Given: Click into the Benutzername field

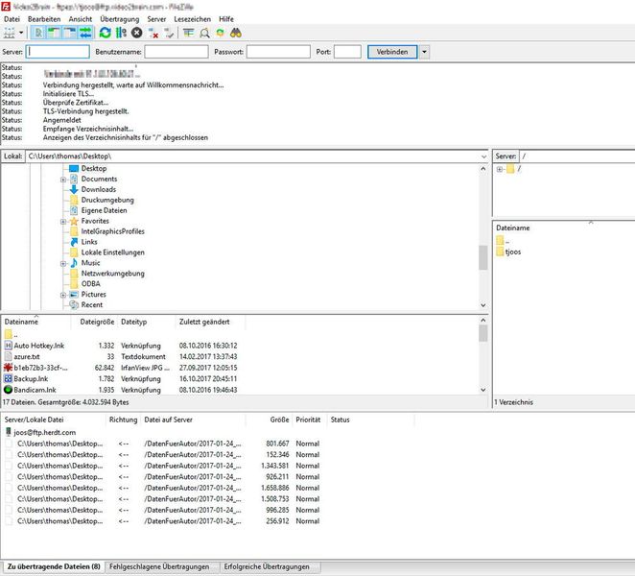Looking at the screenshot, I should pos(176,52).
